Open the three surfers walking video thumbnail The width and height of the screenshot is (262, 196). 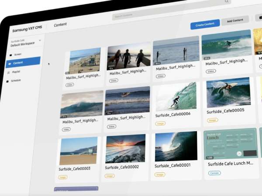click(x=129, y=56)
